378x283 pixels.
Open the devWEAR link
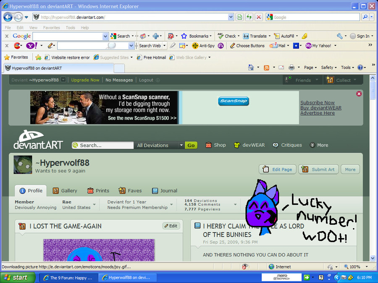(x=249, y=145)
